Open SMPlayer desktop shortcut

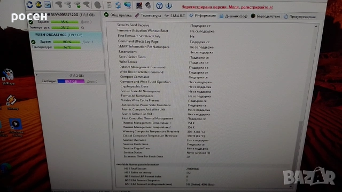9,77
